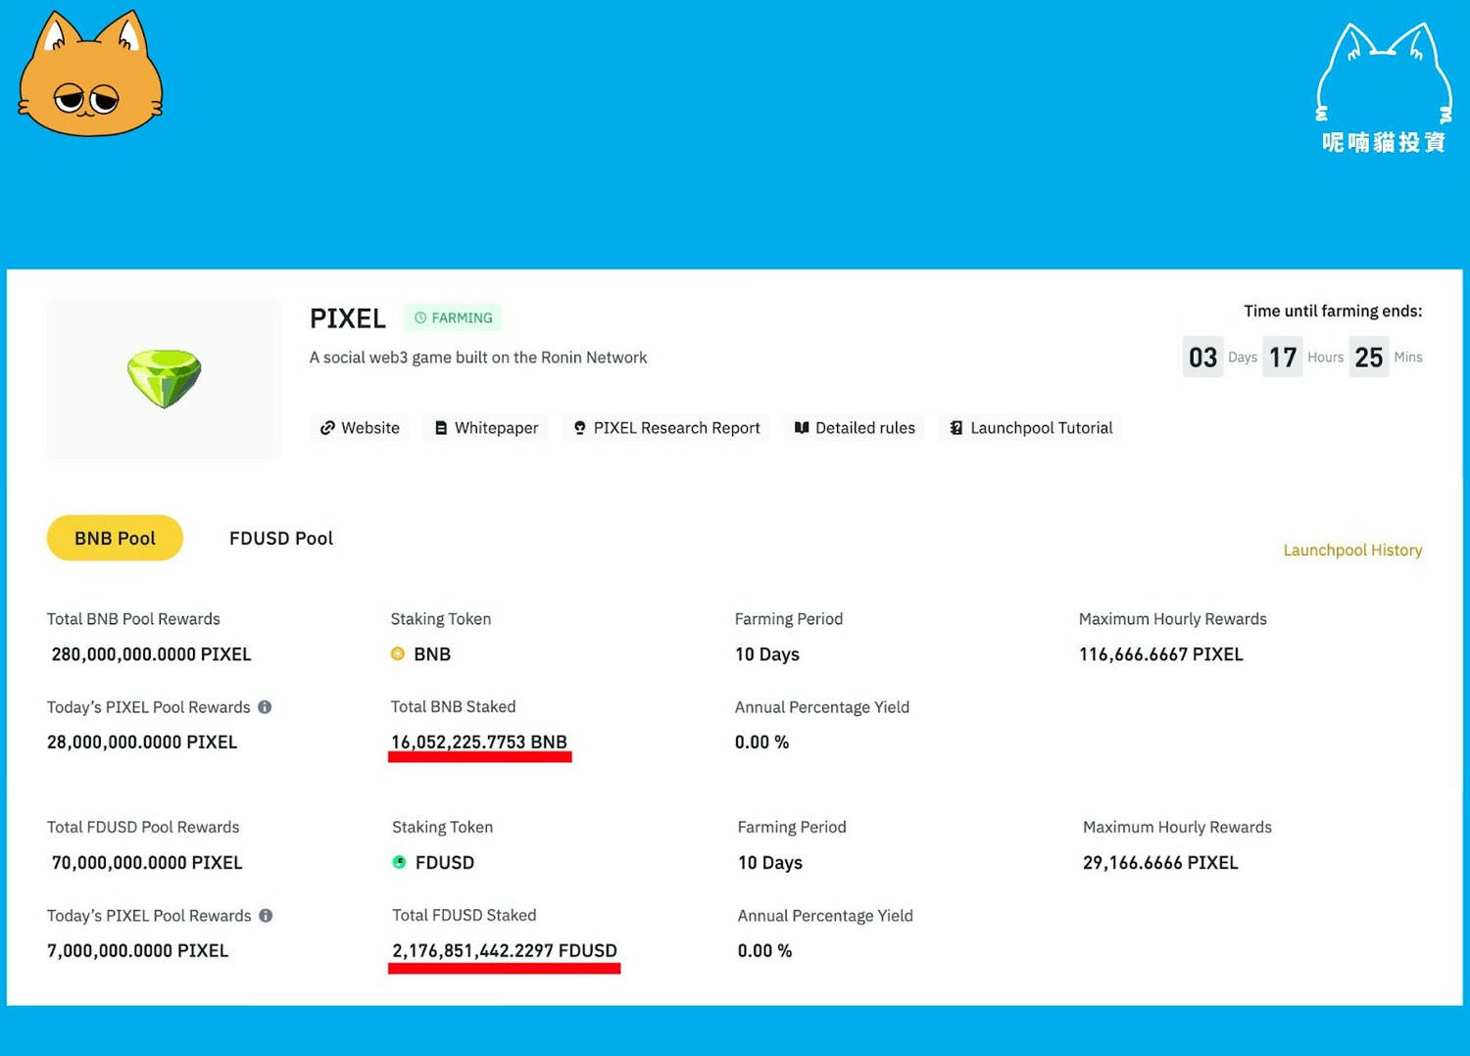The width and height of the screenshot is (1470, 1056).
Task: Click the orange cat mascot icon
Action: (91, 73)
